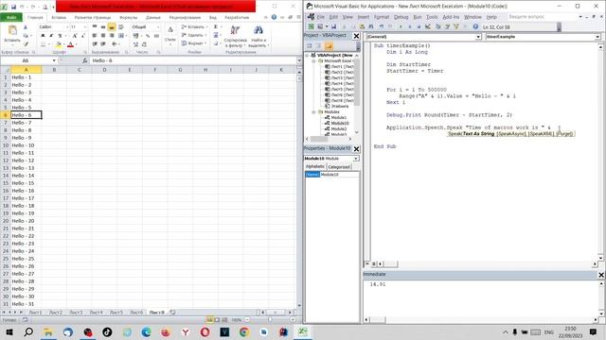This screenshot has width=606, height=340.
Task: Click View Object icon in Project panel
Action: pos(319,46)
